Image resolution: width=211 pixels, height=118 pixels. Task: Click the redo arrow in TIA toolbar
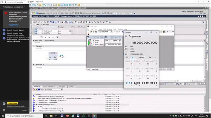tap(66, 13)
